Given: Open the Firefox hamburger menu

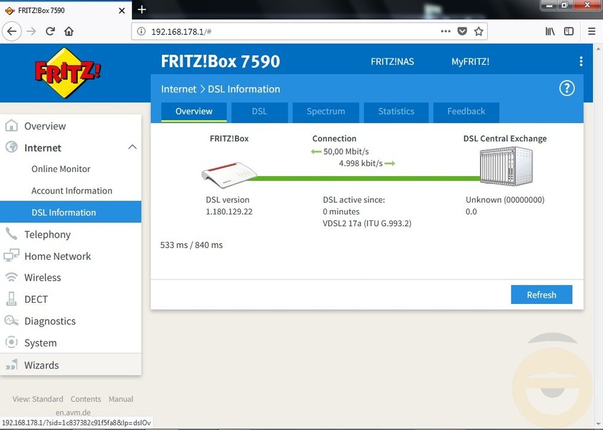Looking at the screenshot, I should 592,31.
